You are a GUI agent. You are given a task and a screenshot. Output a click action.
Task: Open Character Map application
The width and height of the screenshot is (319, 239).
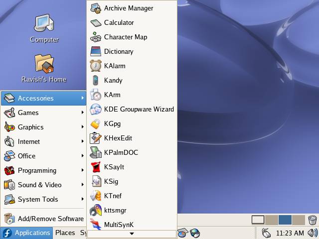pos(125,37)
